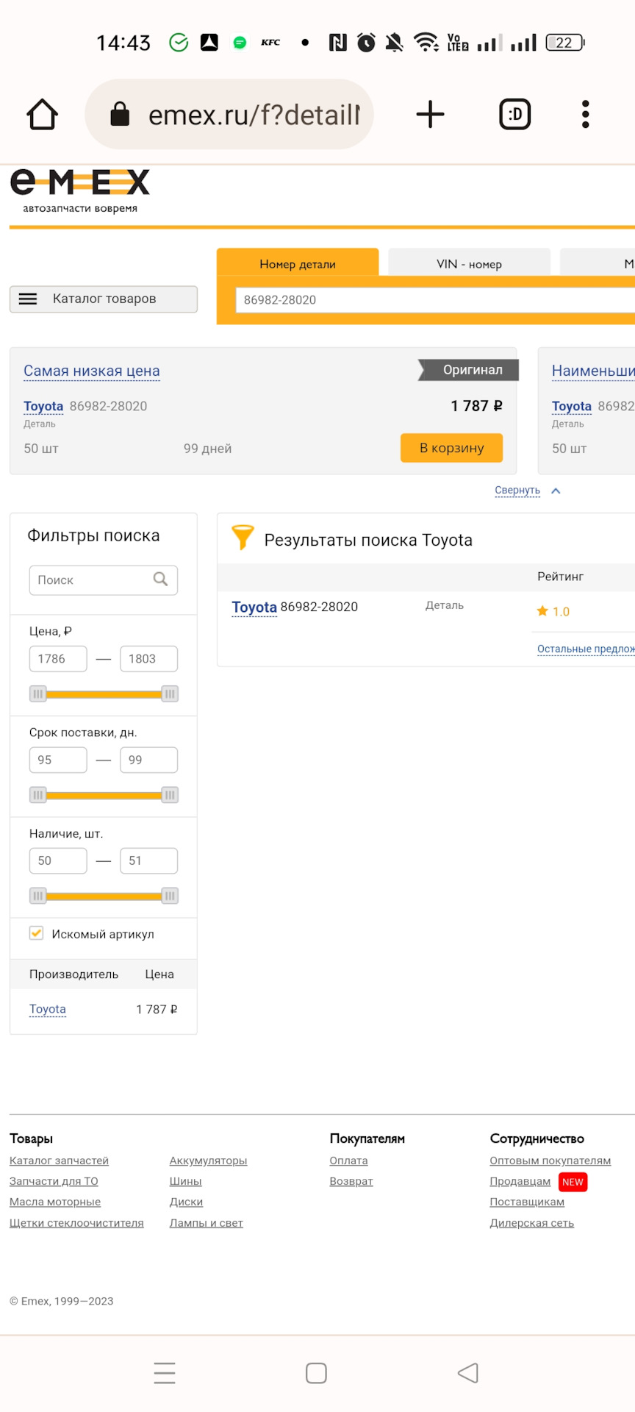
Task: Click the orange funnel filter icon
Action: coord(243,538)
